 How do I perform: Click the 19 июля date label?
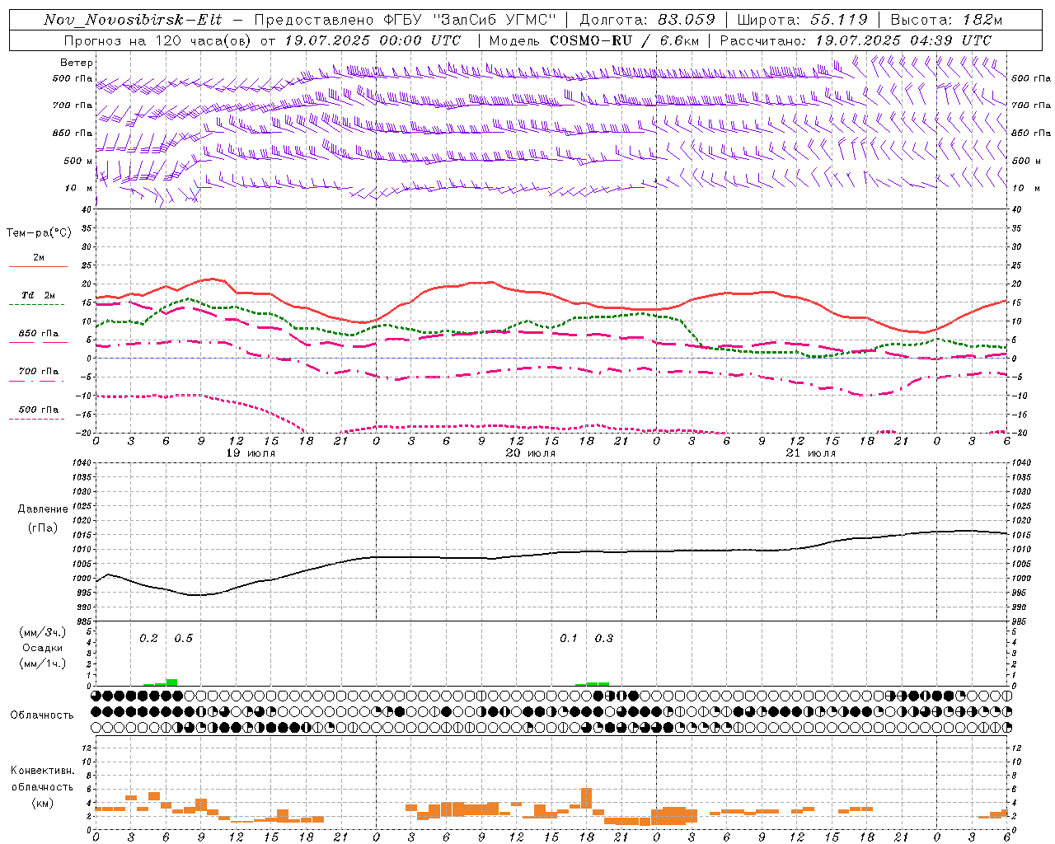(x=252, y=452)
